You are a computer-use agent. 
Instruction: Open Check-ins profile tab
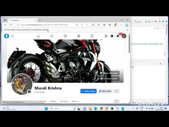(x=64, y=101)
